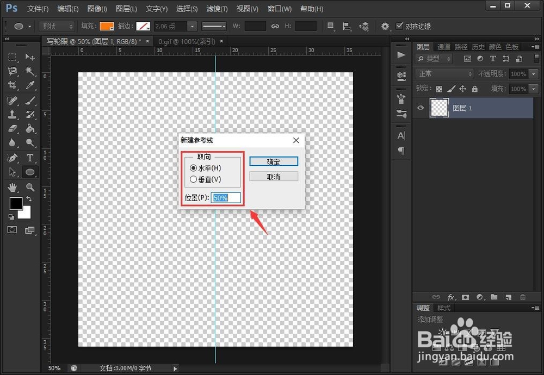Select the Horizontal Type tool
This screenshot has width=544, height=375.
30,158
